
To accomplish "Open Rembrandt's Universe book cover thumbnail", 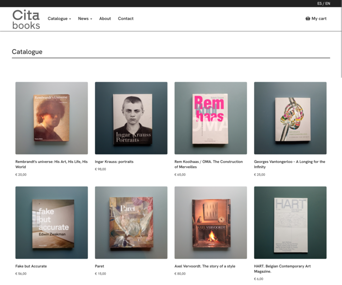I will [52, 118].
